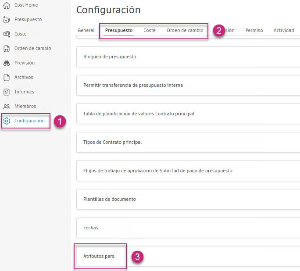Viewport: 300px width, 271px height.
Task: Click the Configuración gear icon
Action: [x=7, y=121]
